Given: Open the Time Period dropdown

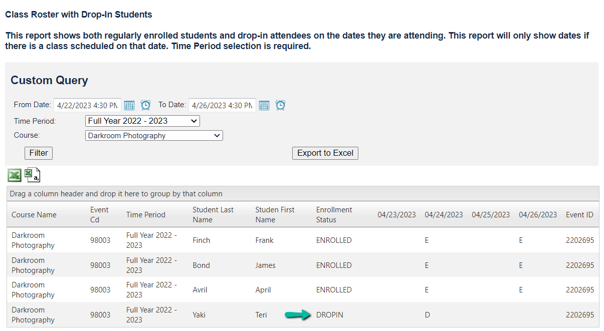Looking at the screenshot, I should pyautogui.click(x=142, y=121).
